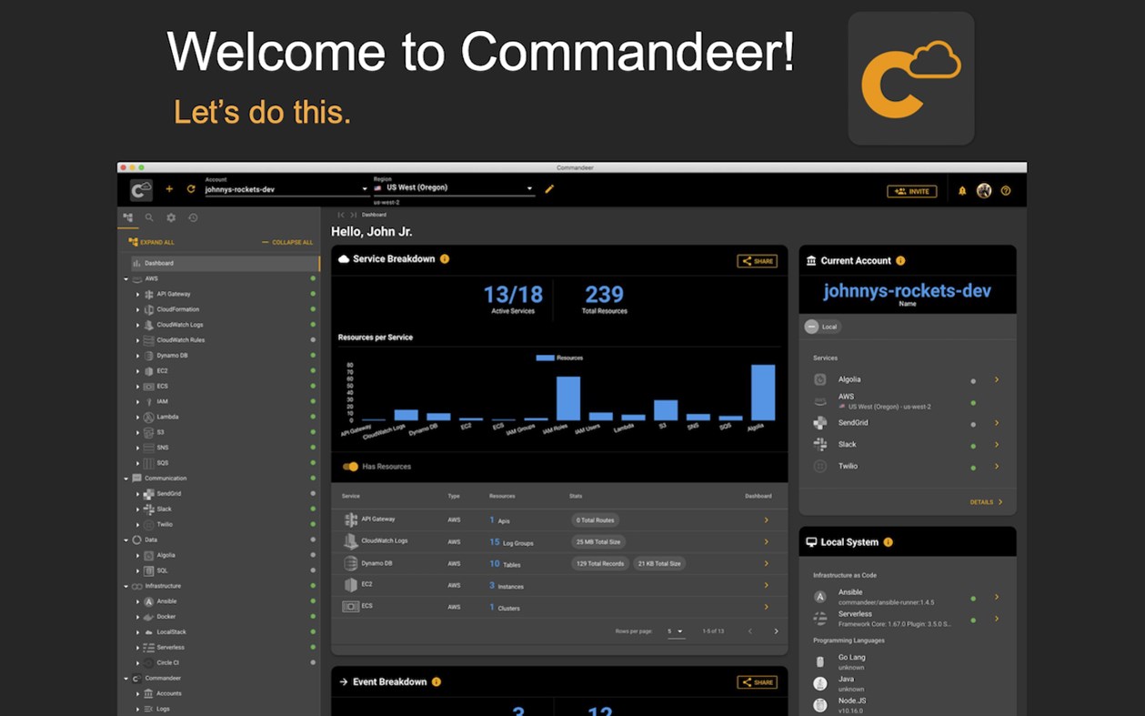Go to the next page of the services table
1145x716 pixels.
click(776, 631)
